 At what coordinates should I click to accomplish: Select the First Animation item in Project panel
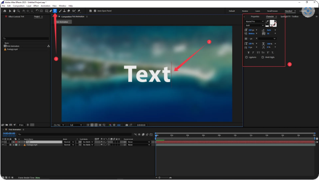[x=13, y=46]
